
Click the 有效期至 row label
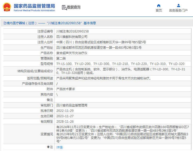(x=47, y=121)
